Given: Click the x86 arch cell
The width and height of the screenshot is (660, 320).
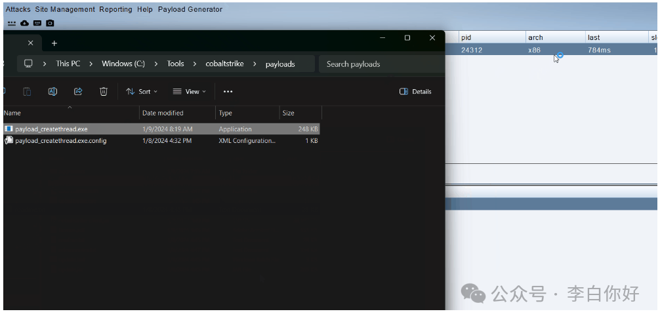Looking at the screenshot, I should tap(534, 50).
